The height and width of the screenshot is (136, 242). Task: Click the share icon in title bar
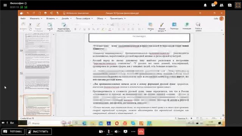tap(51, 13)
